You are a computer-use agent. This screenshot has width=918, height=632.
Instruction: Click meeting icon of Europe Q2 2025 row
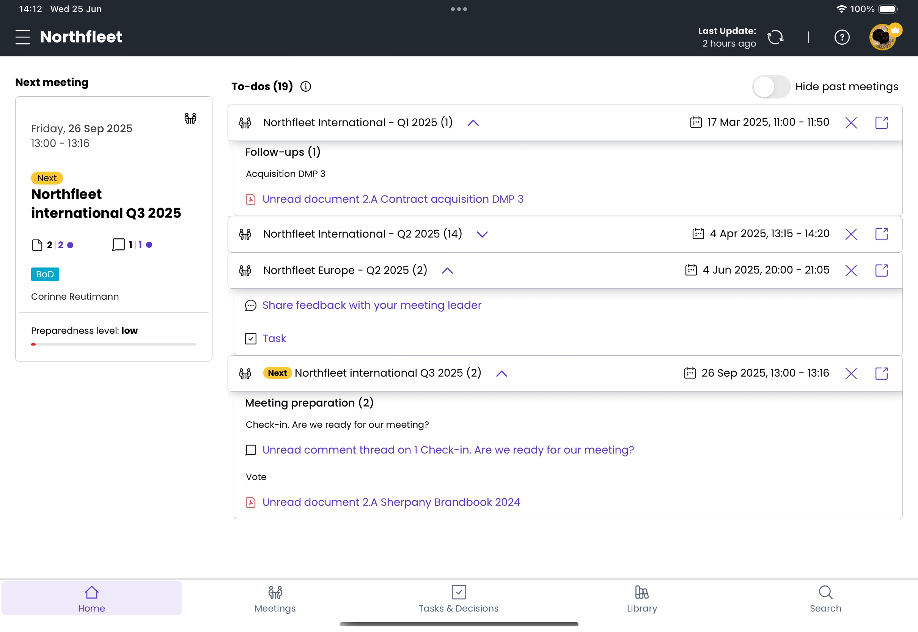coord(245,271)
